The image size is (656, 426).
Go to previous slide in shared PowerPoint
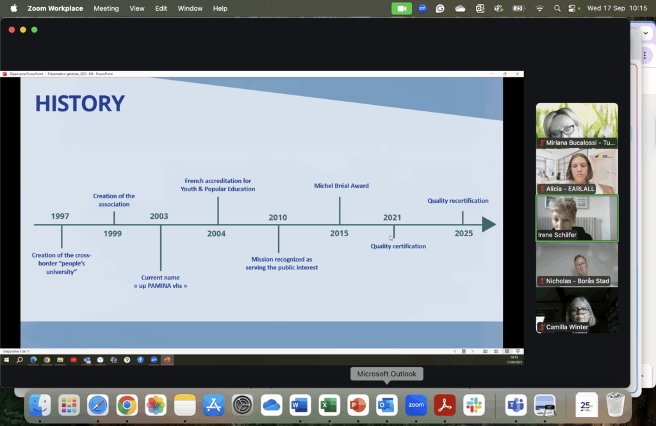pyautogui.click(x=455, y=351)
